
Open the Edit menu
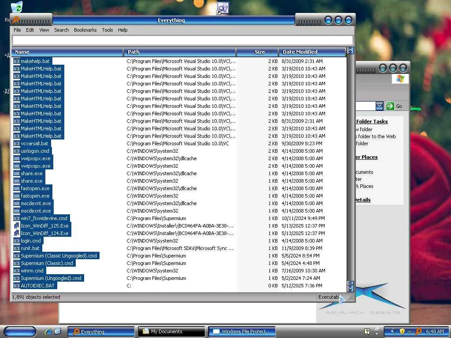pyautogui.click(x=30, y=30)
